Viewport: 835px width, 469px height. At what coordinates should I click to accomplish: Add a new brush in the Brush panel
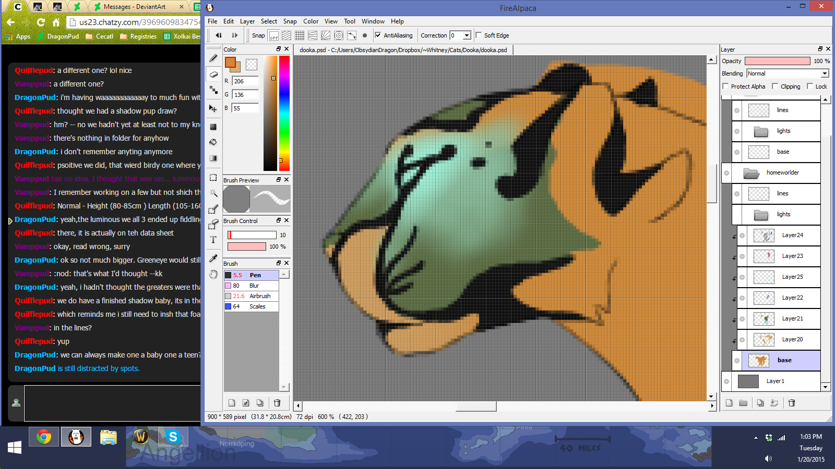232,403
